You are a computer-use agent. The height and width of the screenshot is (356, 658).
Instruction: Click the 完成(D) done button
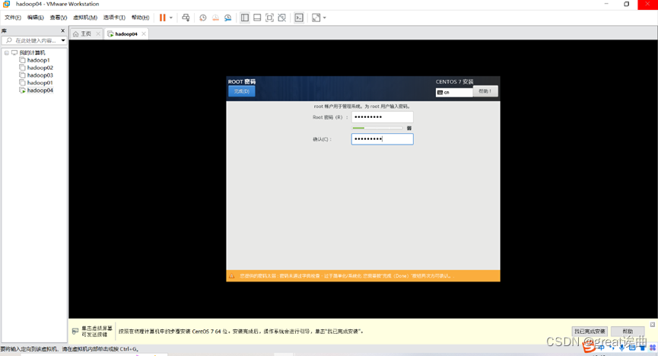tap(242, 91)
